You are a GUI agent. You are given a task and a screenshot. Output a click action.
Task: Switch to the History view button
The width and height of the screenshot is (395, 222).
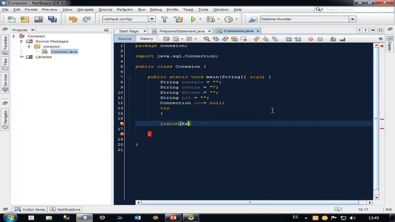(x=146, y=39)
